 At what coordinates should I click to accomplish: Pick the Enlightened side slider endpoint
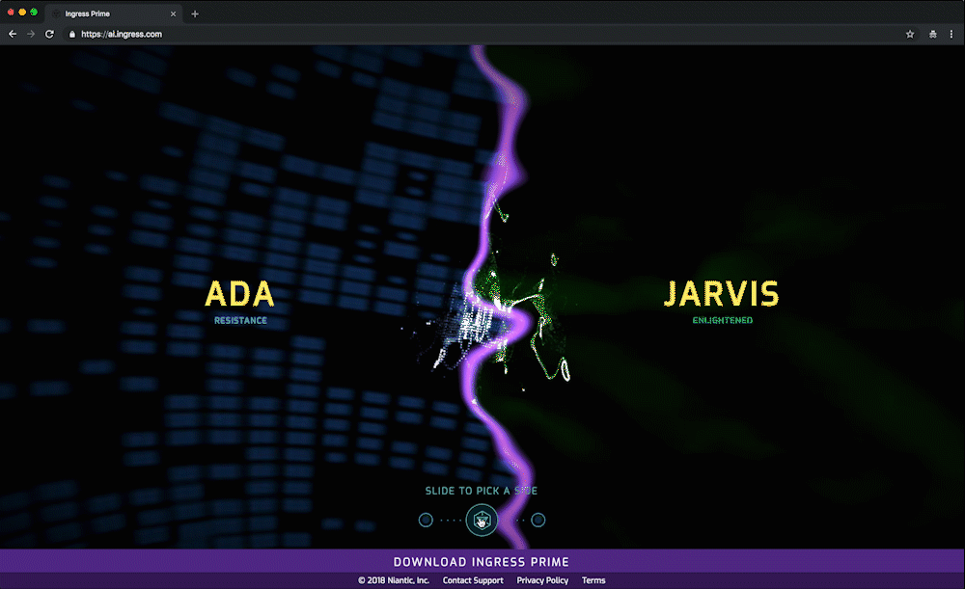coord(538,521)
